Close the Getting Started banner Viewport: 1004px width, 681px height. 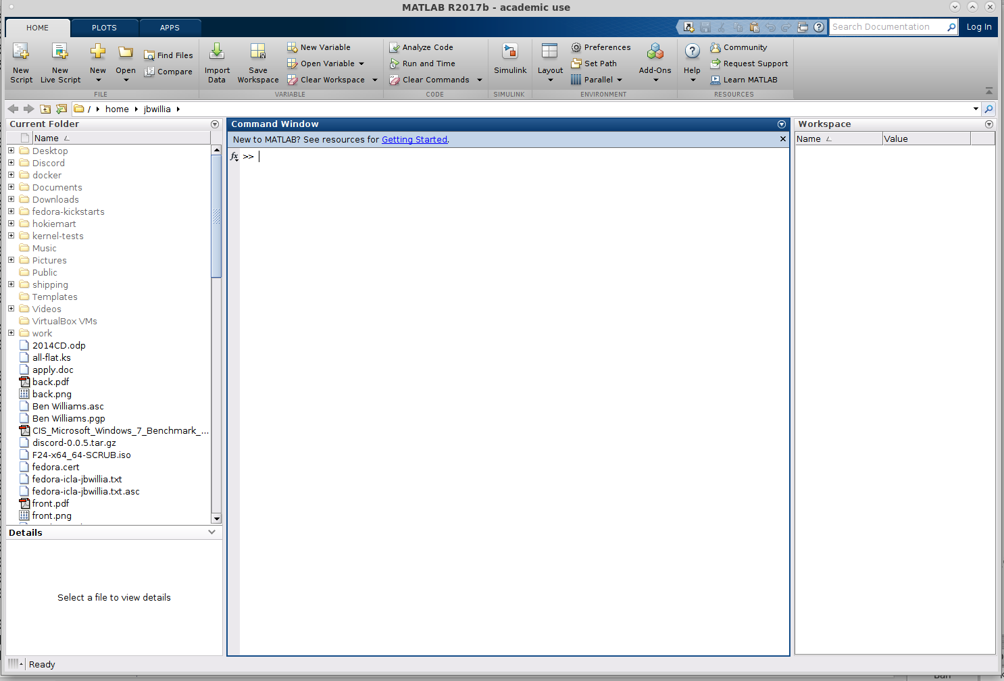(x=783, y=139)
